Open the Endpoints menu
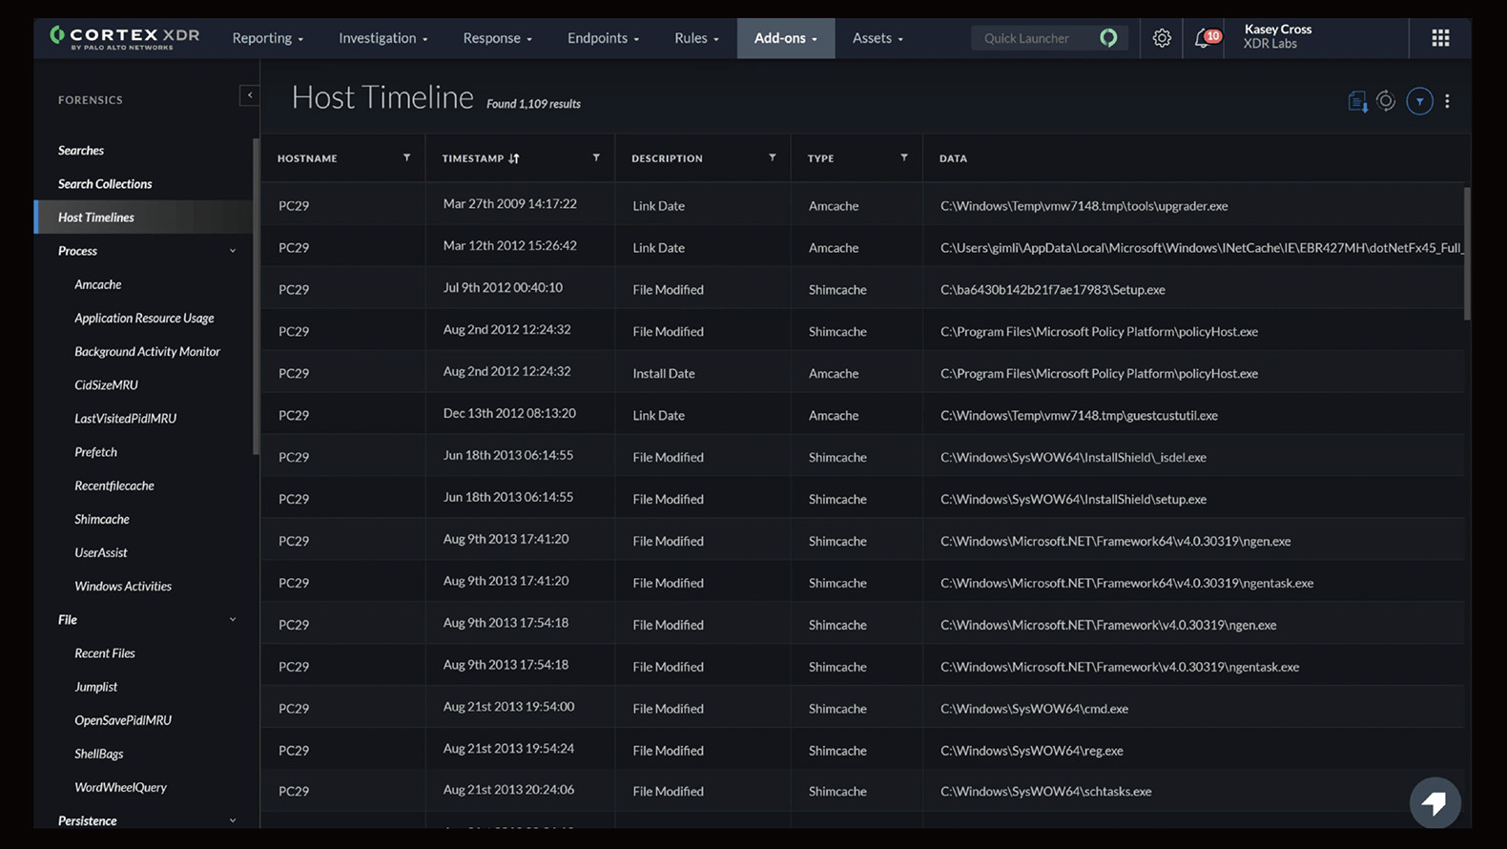This screenshot has width=1507, height=849. click(x=603, y=38)
